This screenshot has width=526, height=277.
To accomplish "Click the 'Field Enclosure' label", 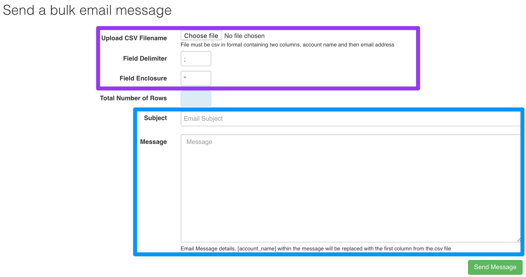I will [x=143, y=78].
